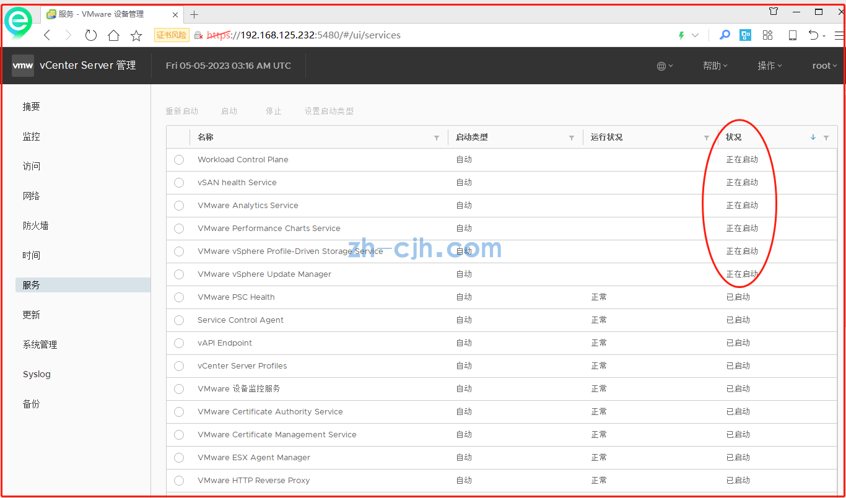
Task: Select Service Control Agent radio button
Action: pos(179,320)
